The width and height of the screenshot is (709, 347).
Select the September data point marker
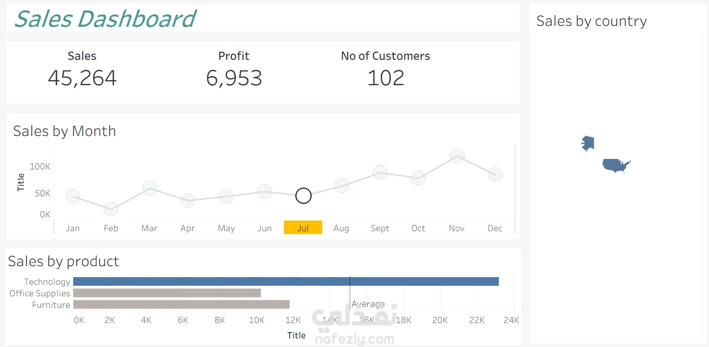click(x=380, y=172)
